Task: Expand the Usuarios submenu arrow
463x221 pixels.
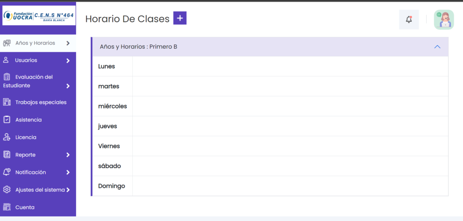Action: point(68,61)
